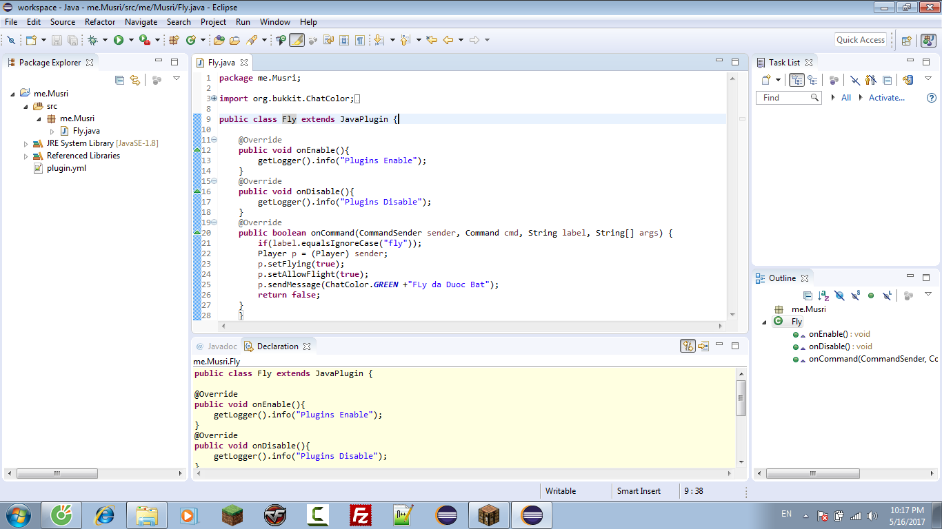Image resolution: width=942 pixels, height=529 pixels.
Task: Open the Refactor menu
Action: [100, 22]
